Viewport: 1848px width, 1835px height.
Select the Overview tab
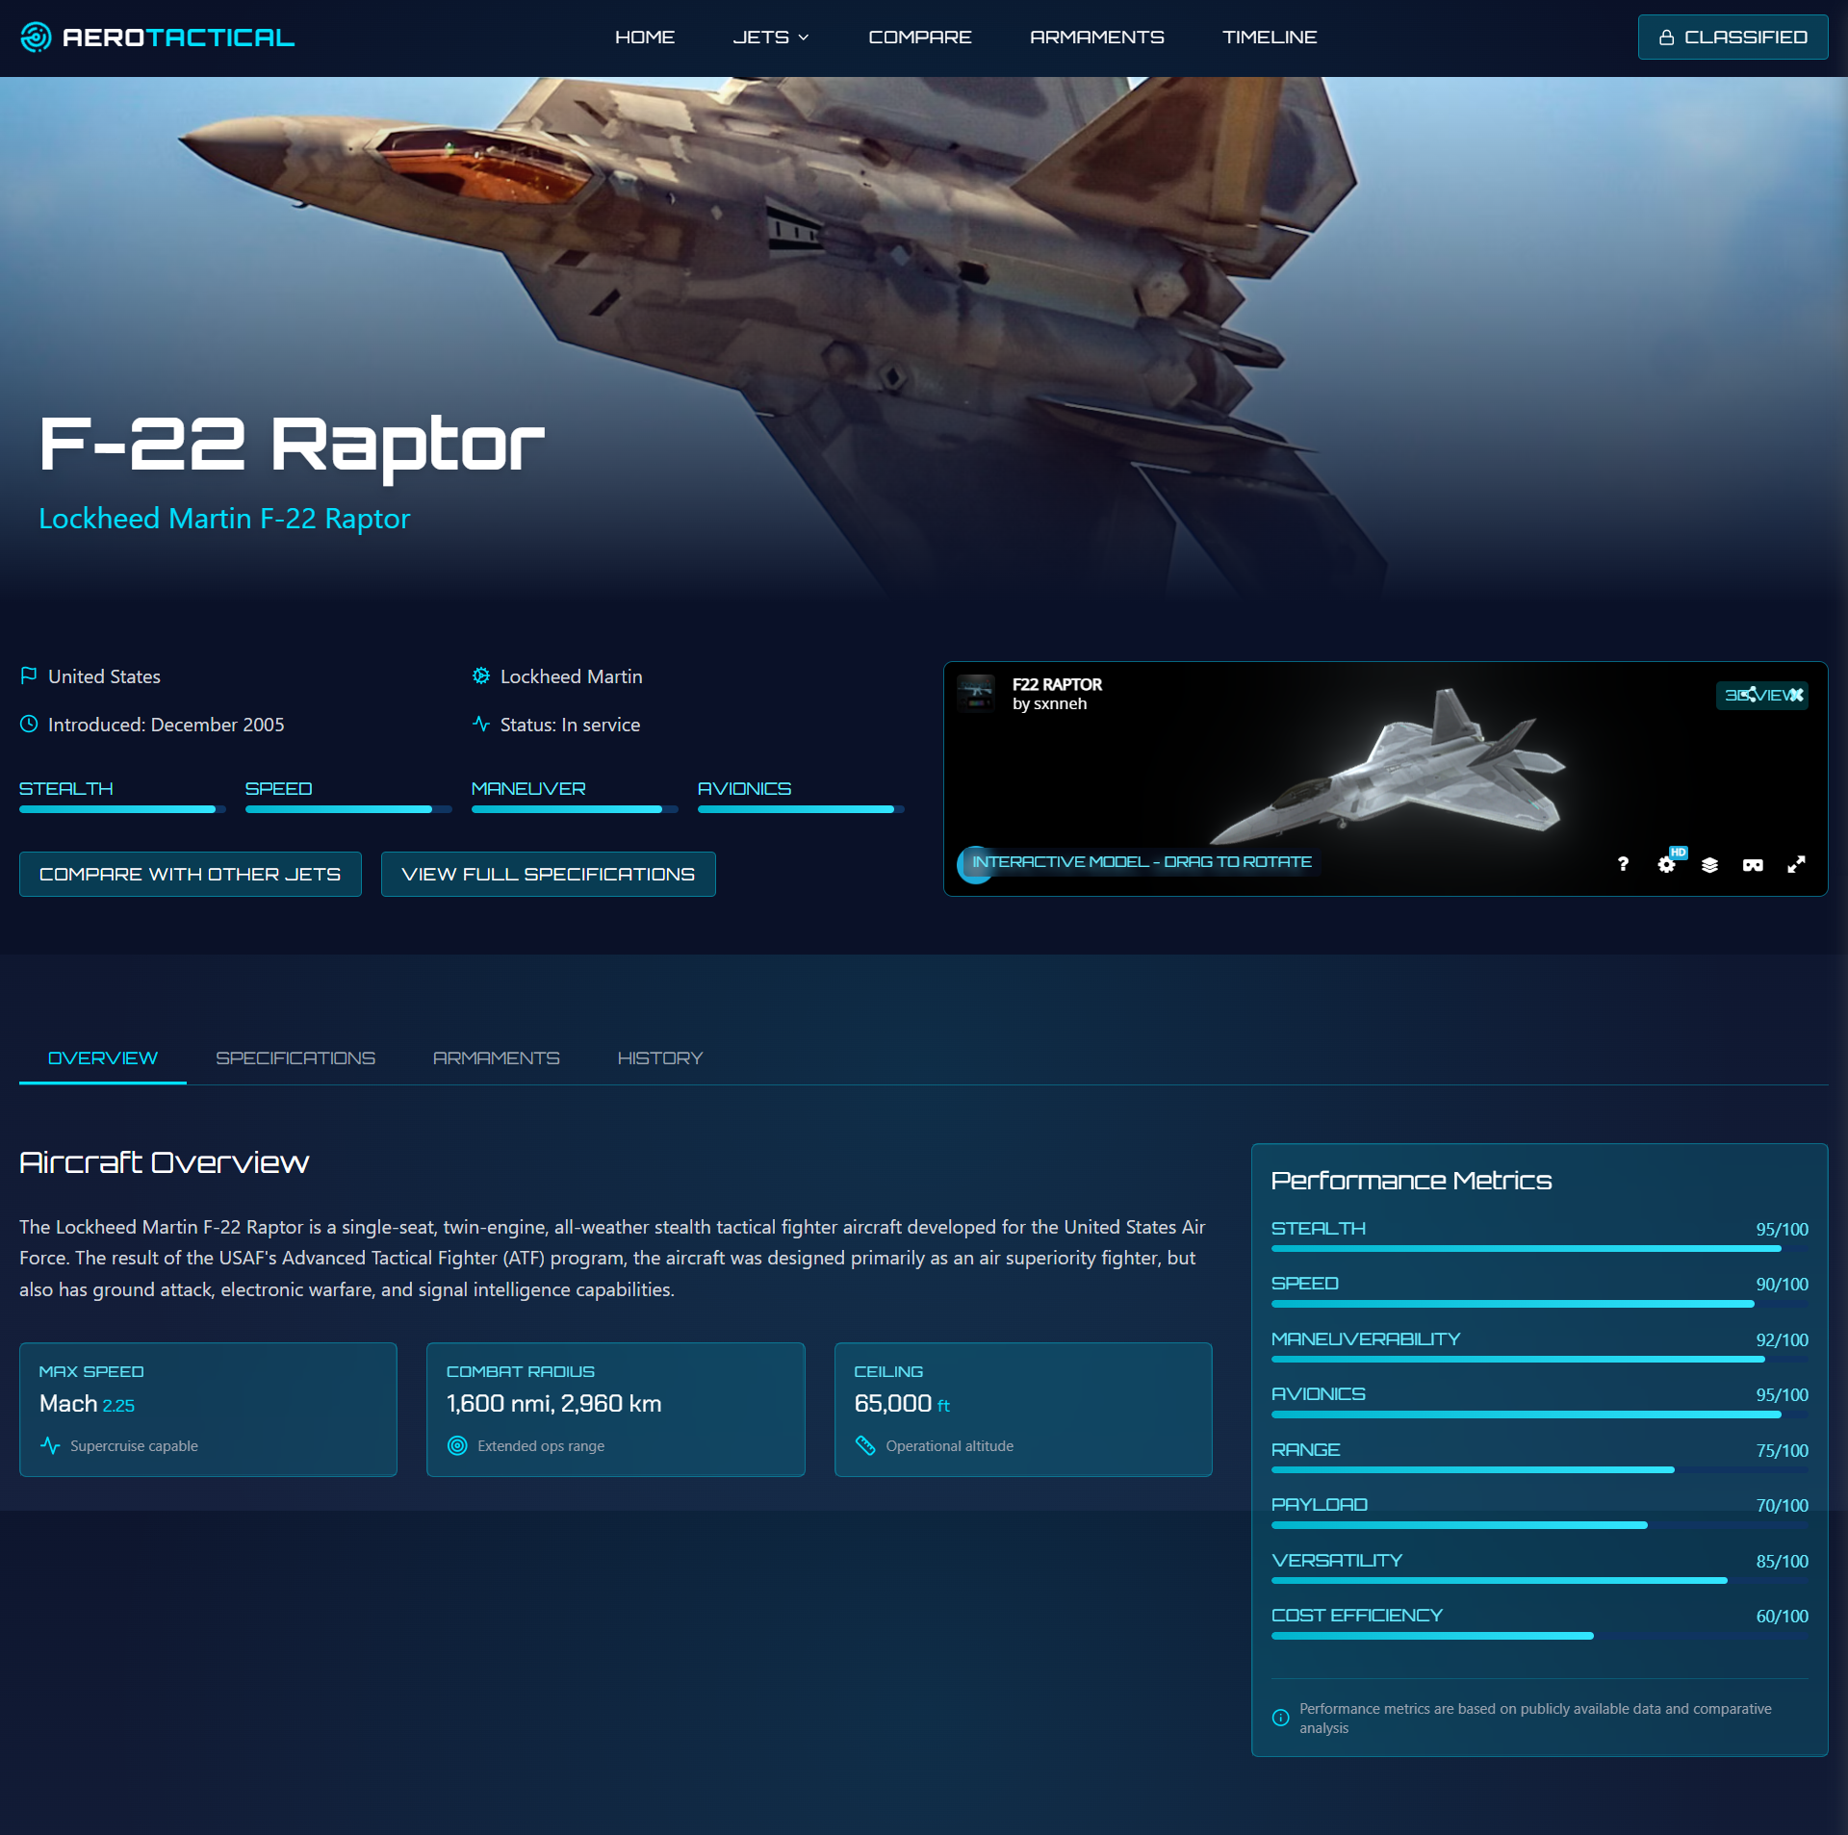(103, 1058)
